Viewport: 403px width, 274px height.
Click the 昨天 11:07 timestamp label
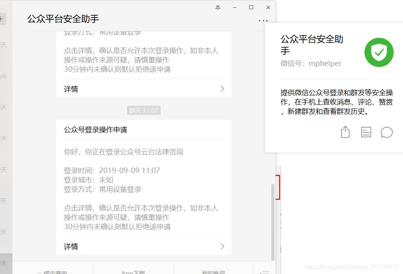(144, 110)
